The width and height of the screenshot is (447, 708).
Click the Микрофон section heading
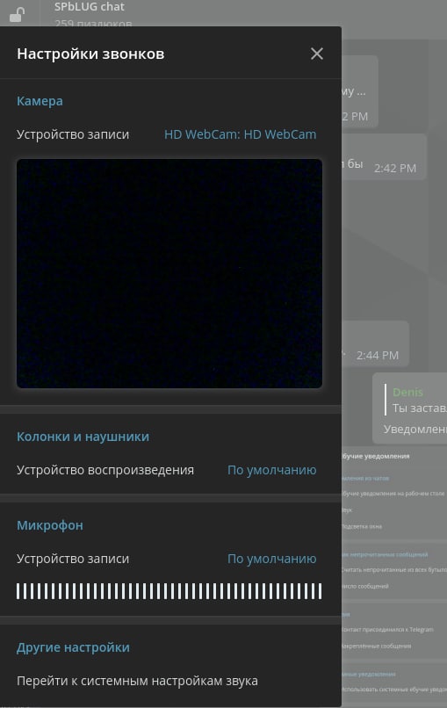coord(50,525)
